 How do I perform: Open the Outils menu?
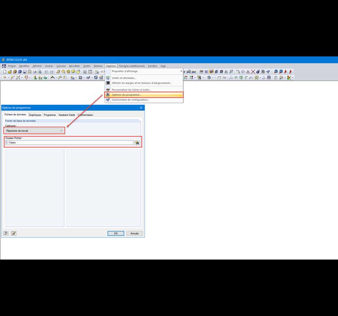87,66
